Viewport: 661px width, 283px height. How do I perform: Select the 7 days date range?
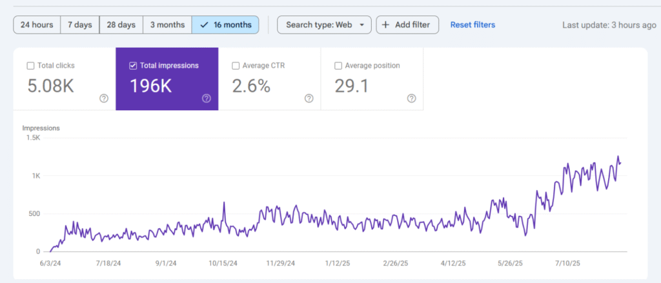point(79,25)
